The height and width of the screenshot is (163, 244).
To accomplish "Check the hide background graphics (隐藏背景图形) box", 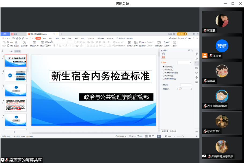I will click(163, 79).
